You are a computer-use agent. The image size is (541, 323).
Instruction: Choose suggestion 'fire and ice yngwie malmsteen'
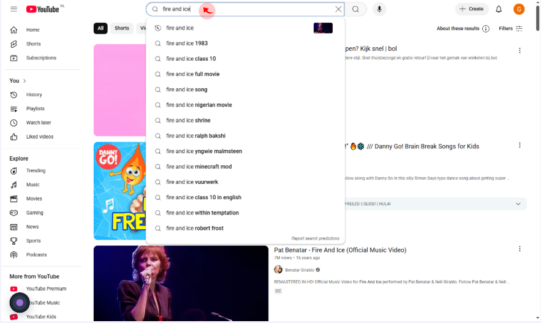(245, 151)
